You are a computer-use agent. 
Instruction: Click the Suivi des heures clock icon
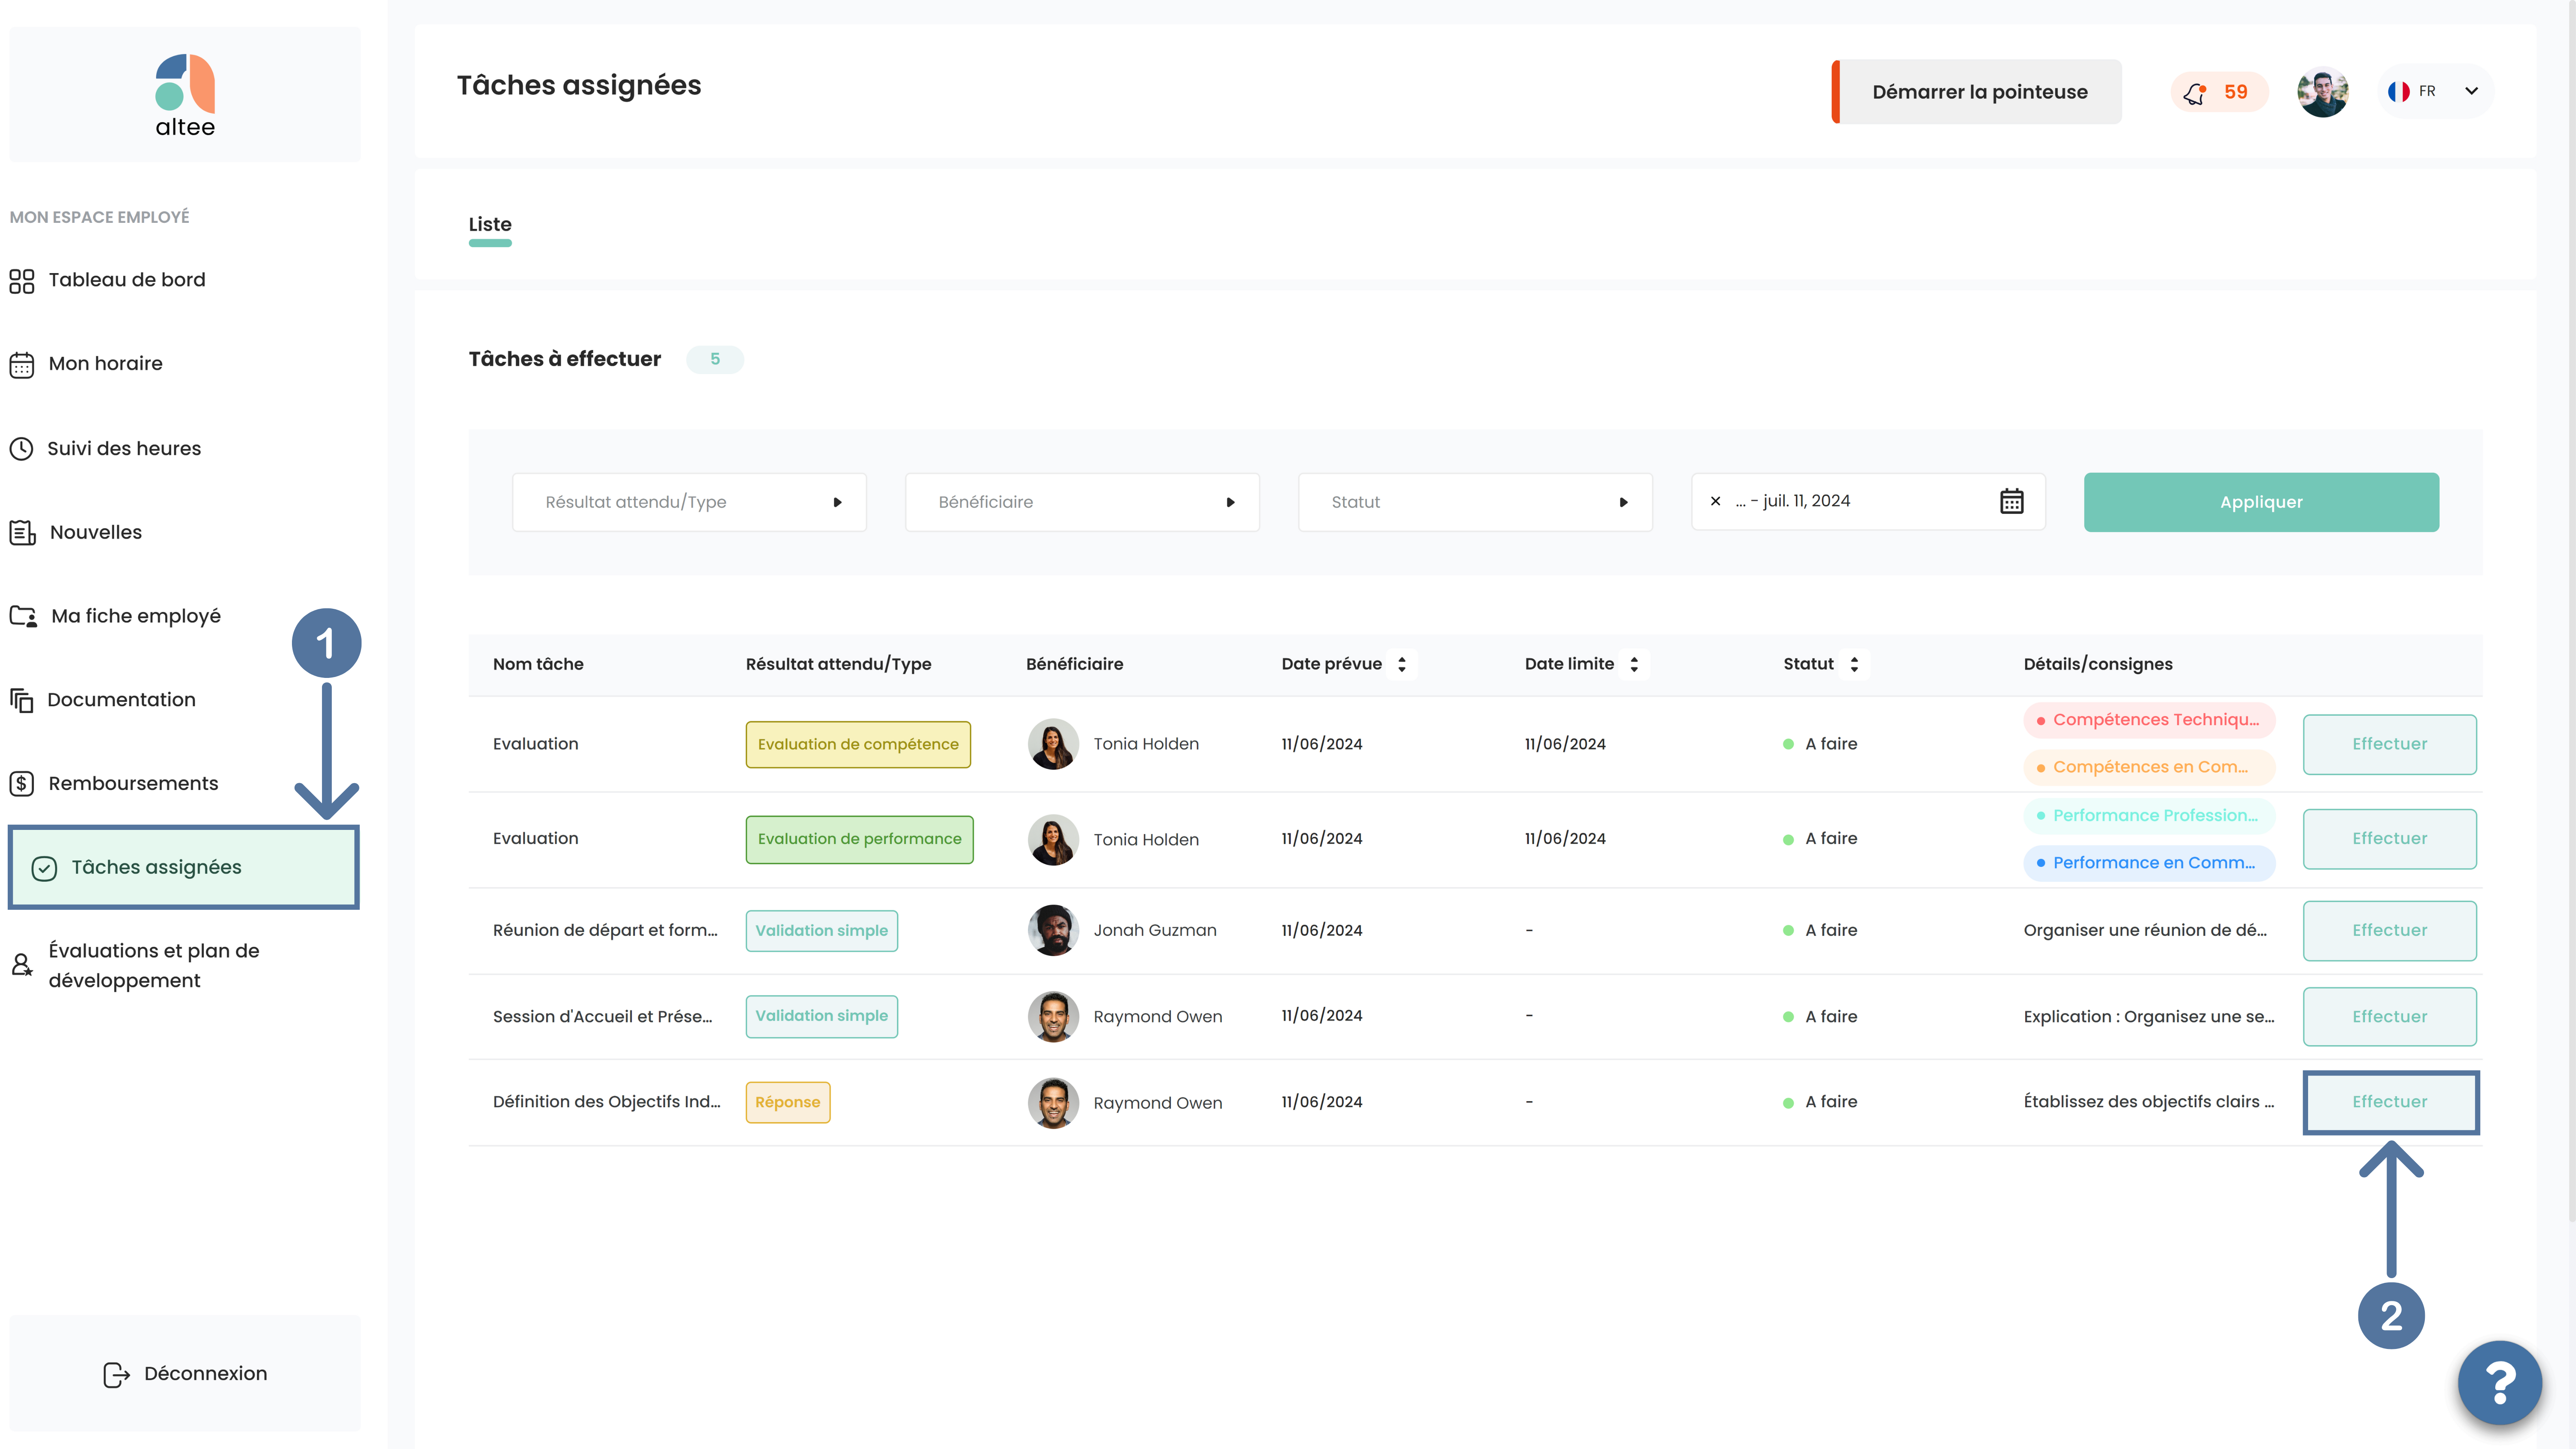point(22,449)
